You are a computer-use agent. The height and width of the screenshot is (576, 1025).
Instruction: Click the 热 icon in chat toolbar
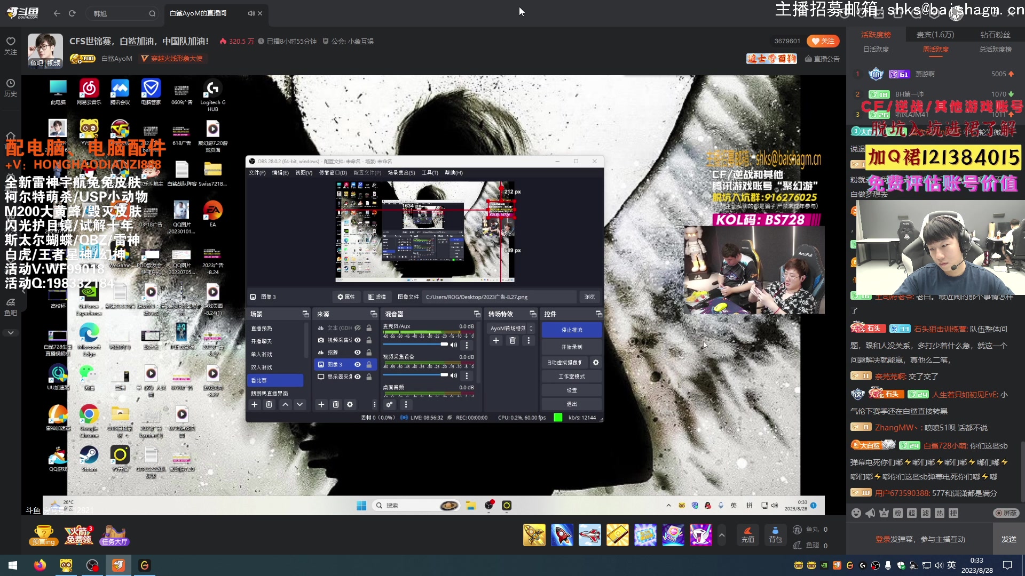[x=940, y=513]
